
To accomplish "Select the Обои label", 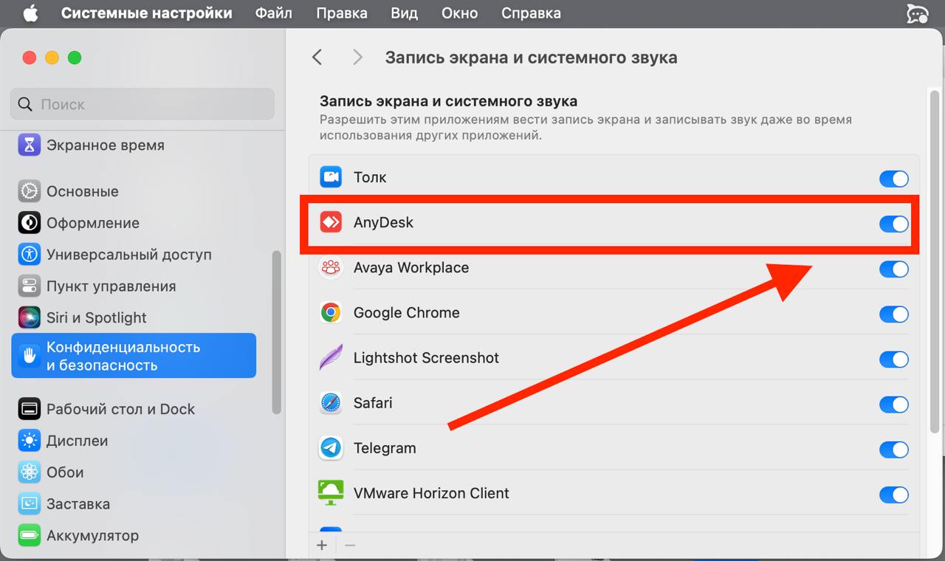I will point(65,472).
